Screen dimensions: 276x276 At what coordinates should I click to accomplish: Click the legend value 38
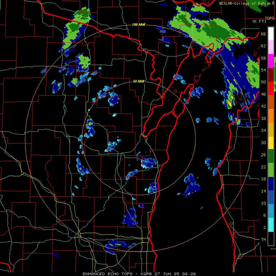pyautogui.click(x=263, y=118)
